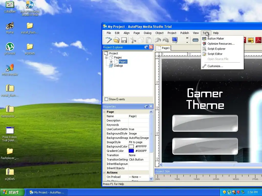Click the red shield alert tray icon
This screenshot has height=196, width=262.
click(x=238, y=192)
